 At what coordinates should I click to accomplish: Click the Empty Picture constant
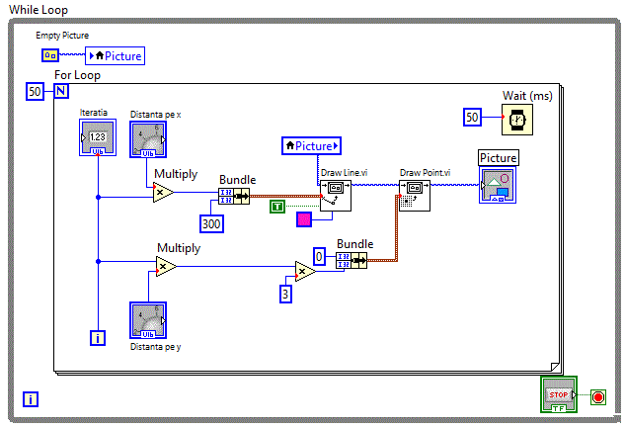click(x=48, y=55)
